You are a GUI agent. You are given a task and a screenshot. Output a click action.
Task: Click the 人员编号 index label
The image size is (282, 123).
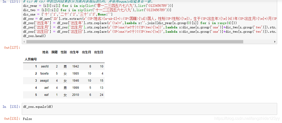pos(31,59)
